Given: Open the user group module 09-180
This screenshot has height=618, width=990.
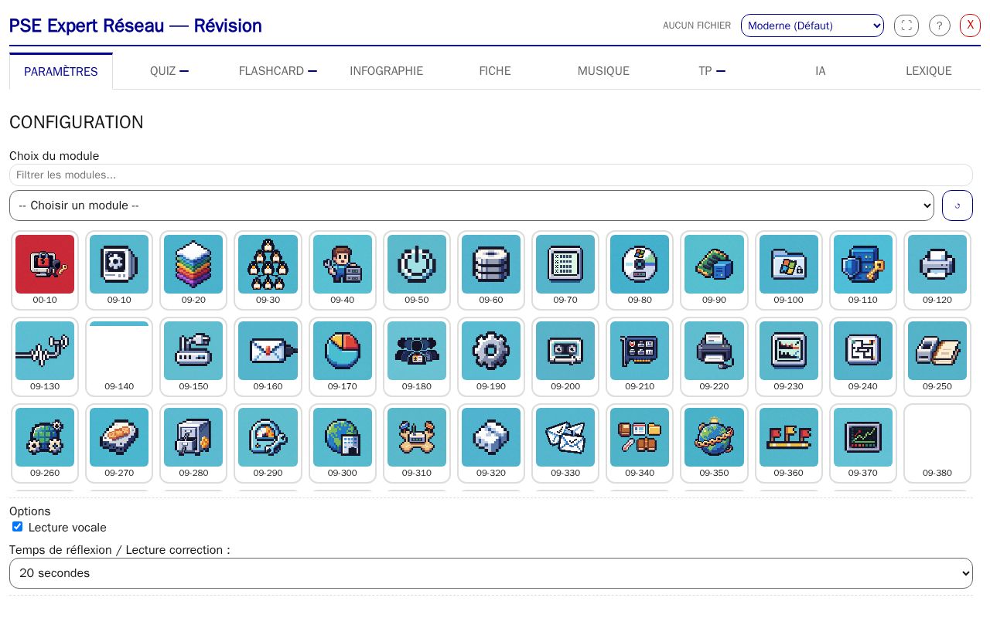Looking at the screenshot, I should click(x=417, y=356).
